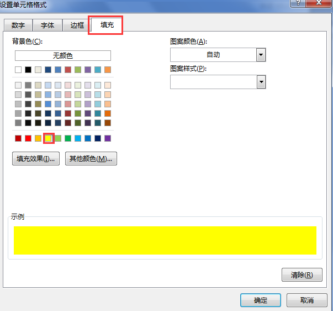Choose the standard vivid purple swatch in bottom row
333x311 pixels.
click(108, 138)
